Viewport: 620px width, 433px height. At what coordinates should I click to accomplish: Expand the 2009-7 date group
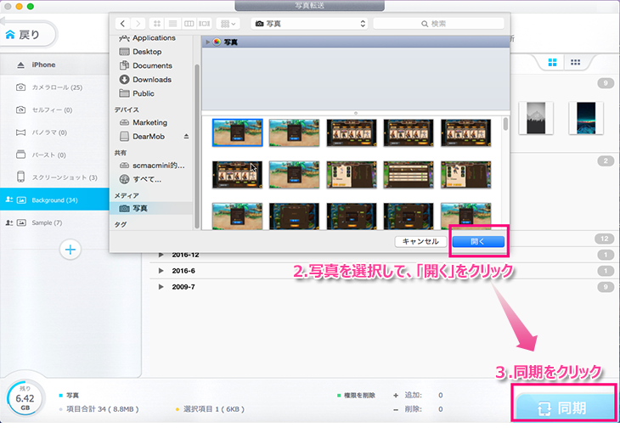click(161, 287)
